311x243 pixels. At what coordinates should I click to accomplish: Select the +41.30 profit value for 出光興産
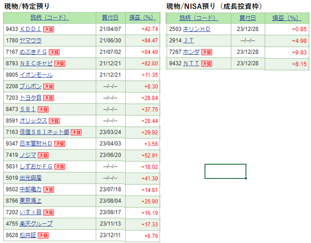click(150, 178)
